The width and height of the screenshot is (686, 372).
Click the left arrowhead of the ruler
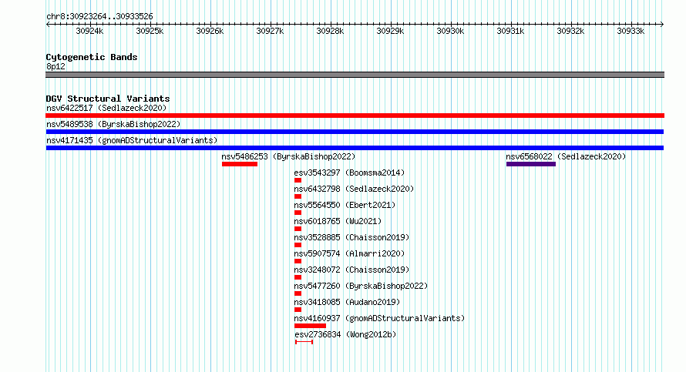point(48,25)
